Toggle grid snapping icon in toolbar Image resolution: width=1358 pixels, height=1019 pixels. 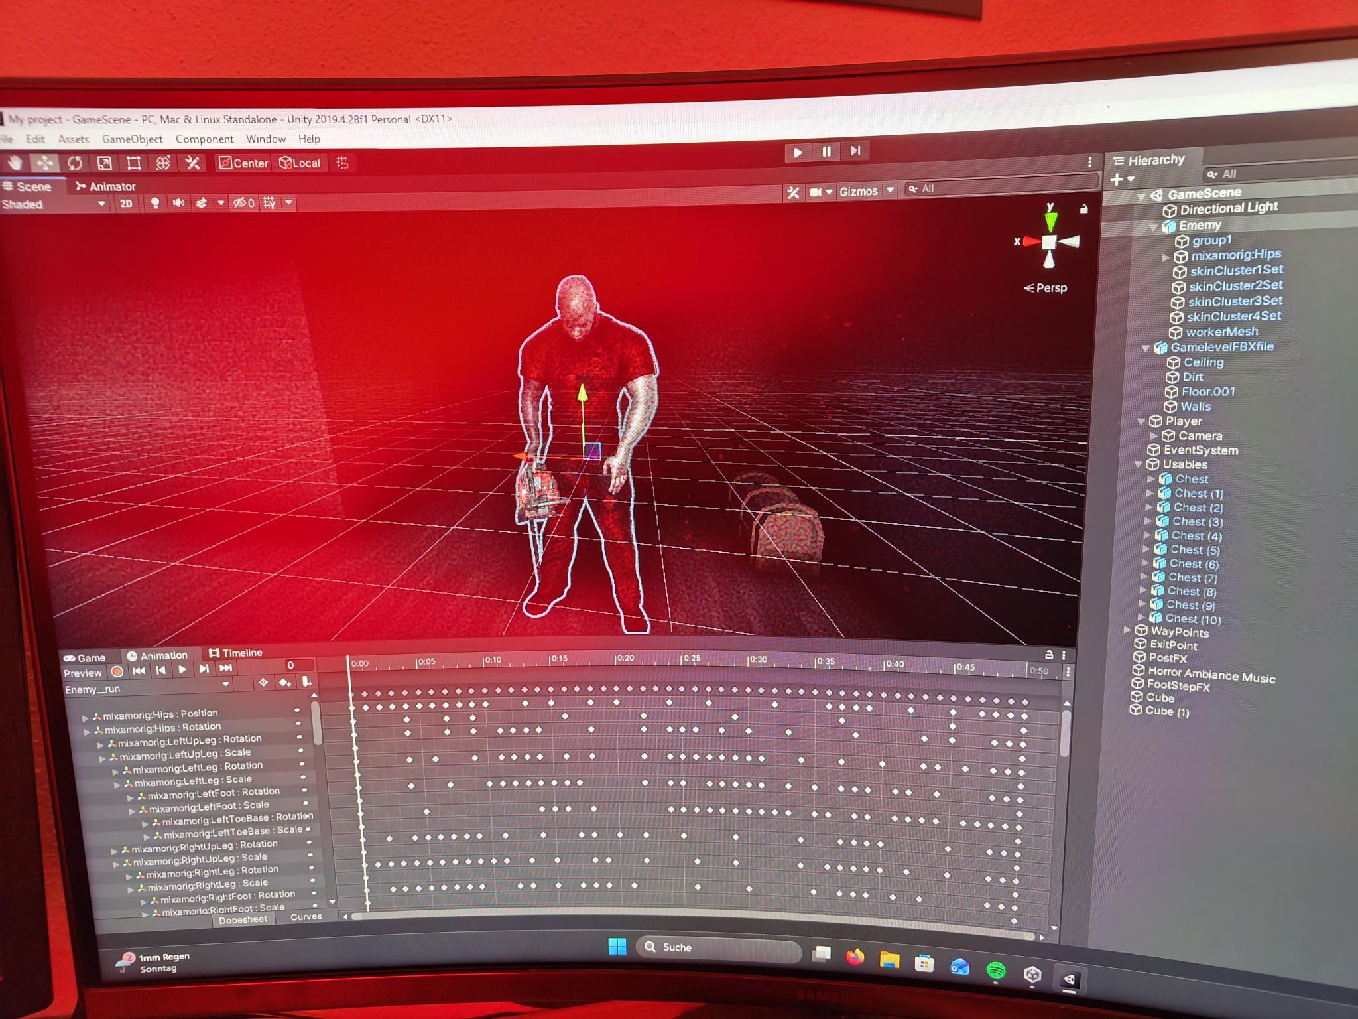(x=343, y=163)
